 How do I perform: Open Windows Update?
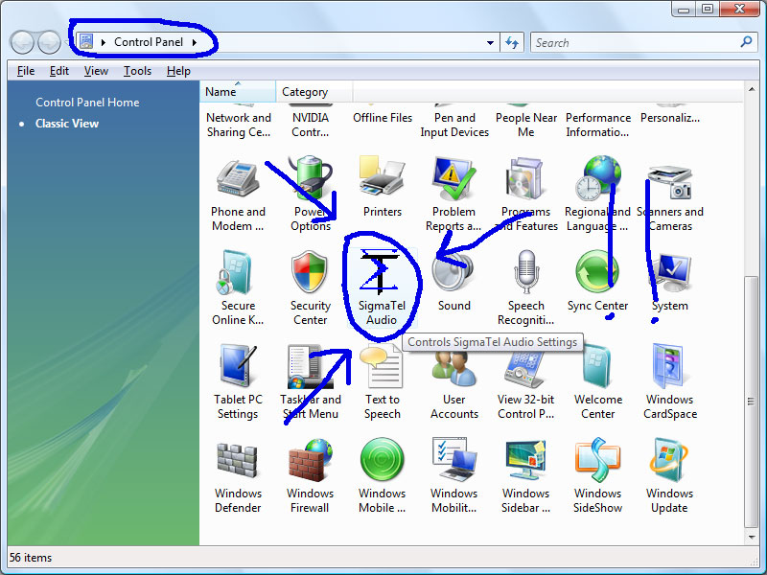tap(669, 476)
